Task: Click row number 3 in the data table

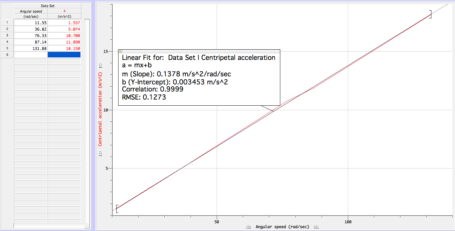Action: pyautogui.click(x=7, y=35)
